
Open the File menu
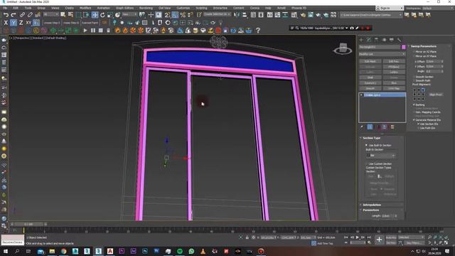tap(5, 8)
